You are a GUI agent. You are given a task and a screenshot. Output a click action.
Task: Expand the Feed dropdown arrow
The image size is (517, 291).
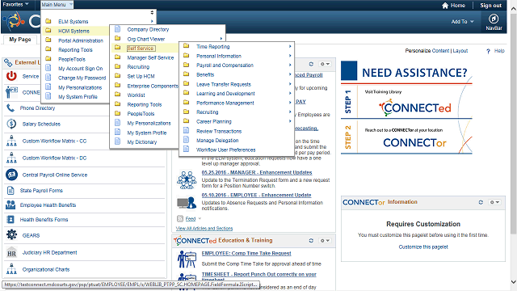200,218
